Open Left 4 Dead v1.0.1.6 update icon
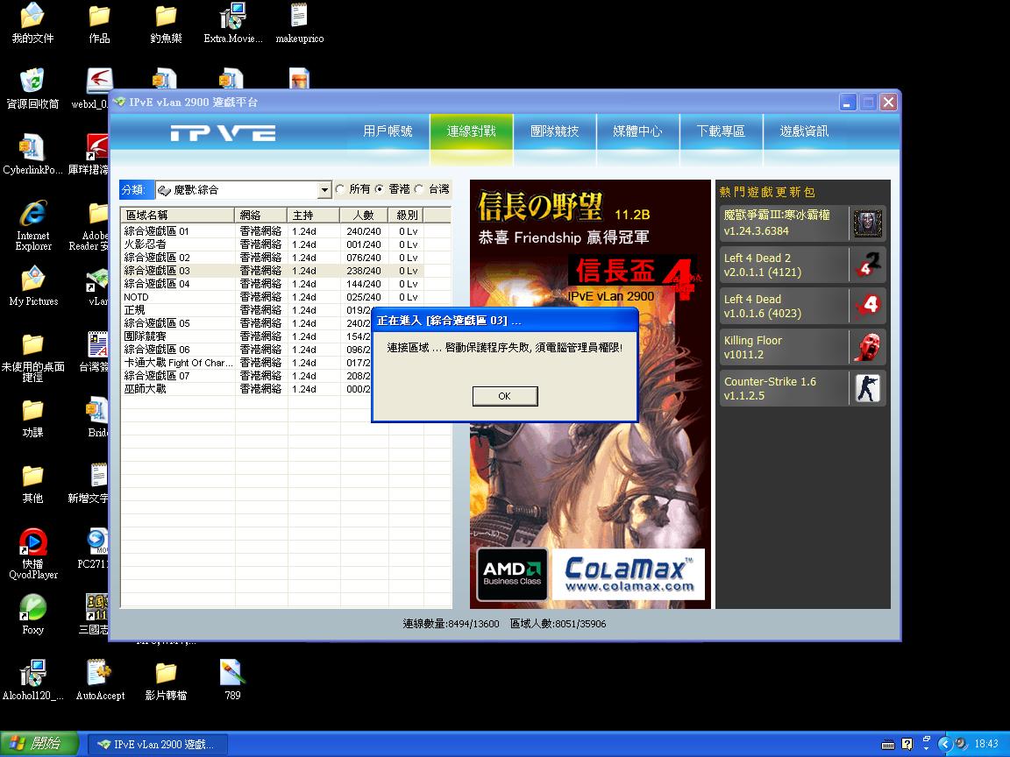This screenshot has height=757, width=1010. click(x=868, y=306)
